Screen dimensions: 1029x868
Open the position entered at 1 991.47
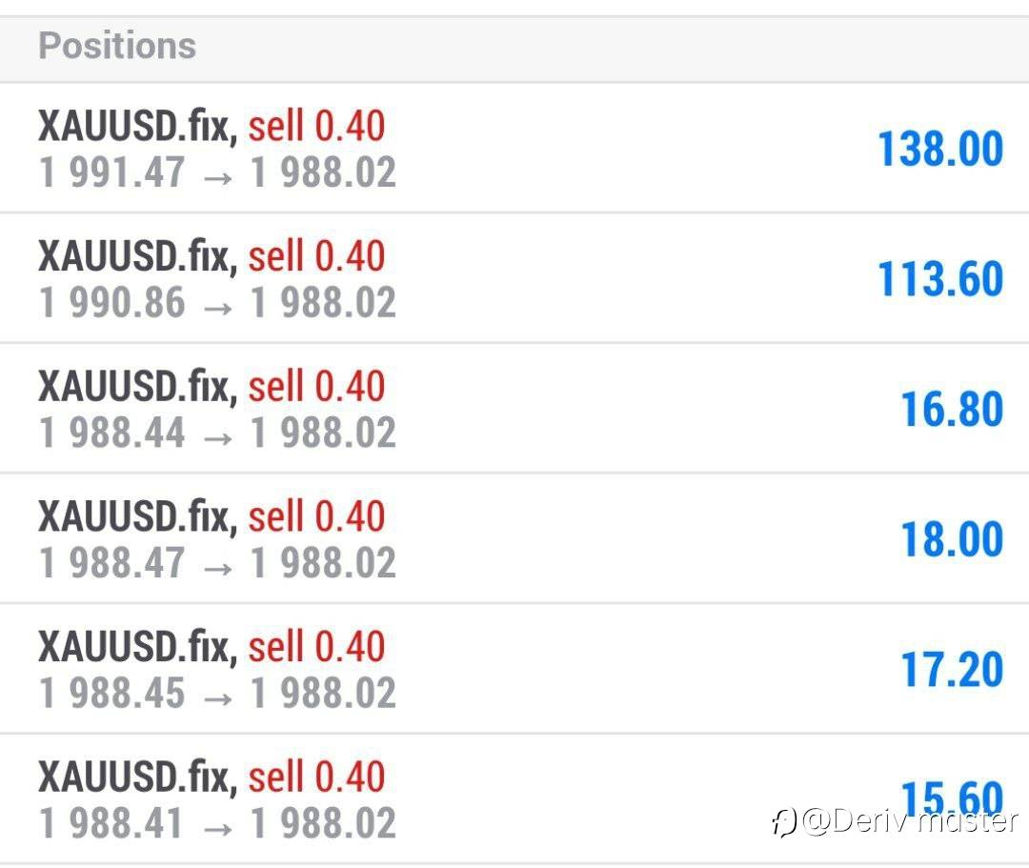[x=112, y=173]
